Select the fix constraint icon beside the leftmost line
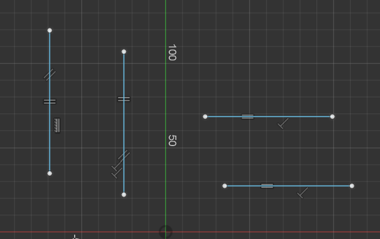Screen dimensions: 380x239 click(57, 126)
